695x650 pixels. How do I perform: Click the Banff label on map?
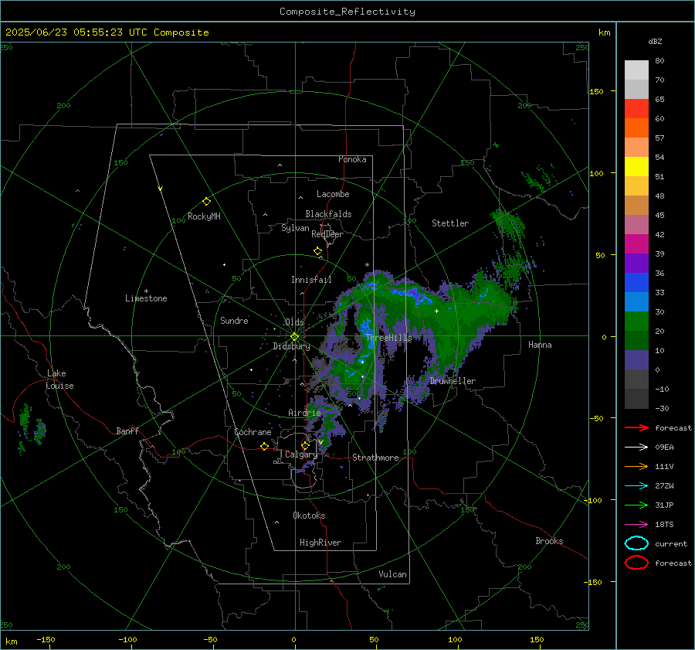pos(127,431)
